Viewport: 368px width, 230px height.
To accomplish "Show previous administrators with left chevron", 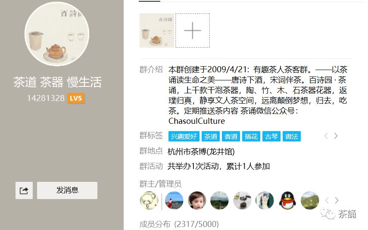I will [x=327, y=200].
